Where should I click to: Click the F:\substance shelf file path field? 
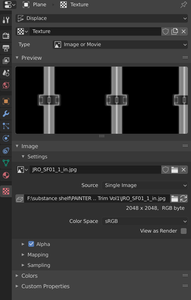[97, 199]
